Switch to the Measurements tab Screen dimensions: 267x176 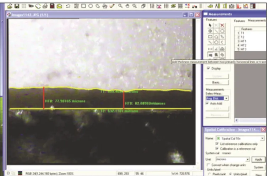click(x=257, y=20)
